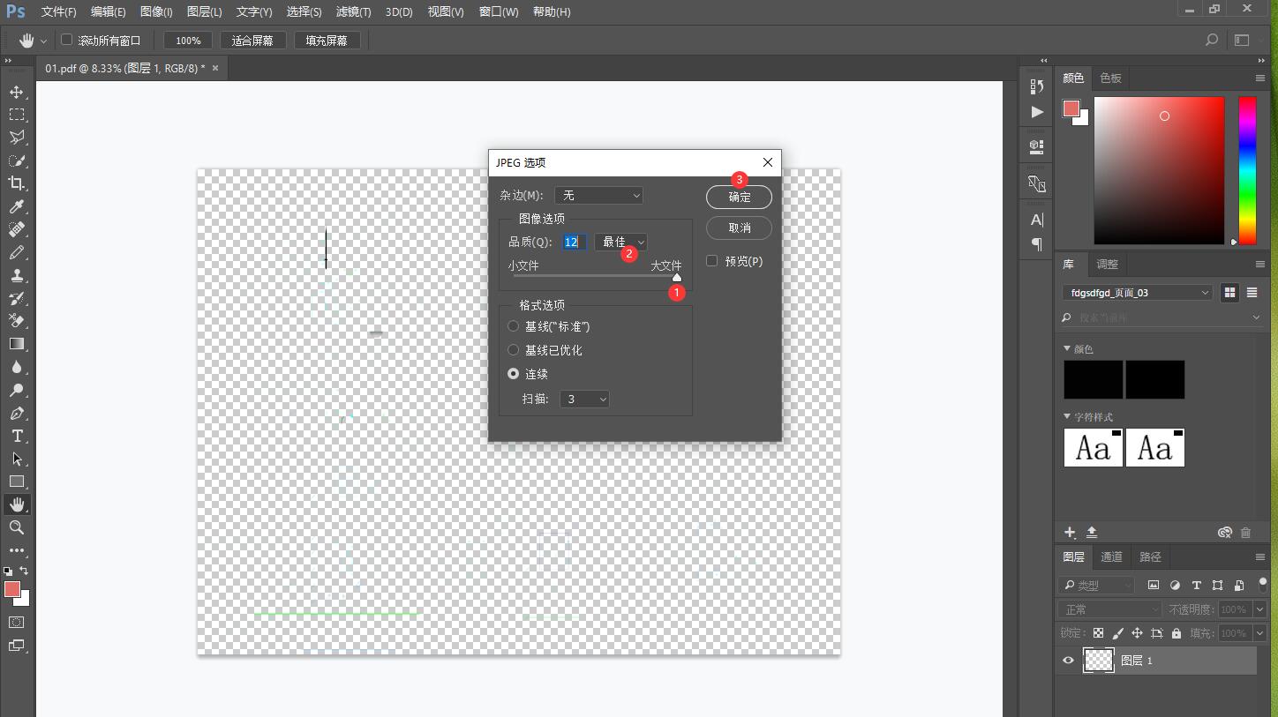Select the Crop tool in toolbar
1278x717 pixels.
[x=17, y=183]
